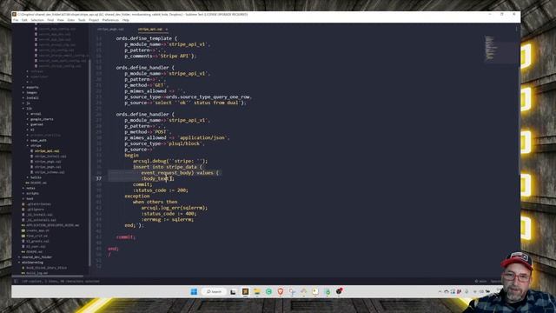Click the red commit; statement
556x313 pixels.
(126, 237)
